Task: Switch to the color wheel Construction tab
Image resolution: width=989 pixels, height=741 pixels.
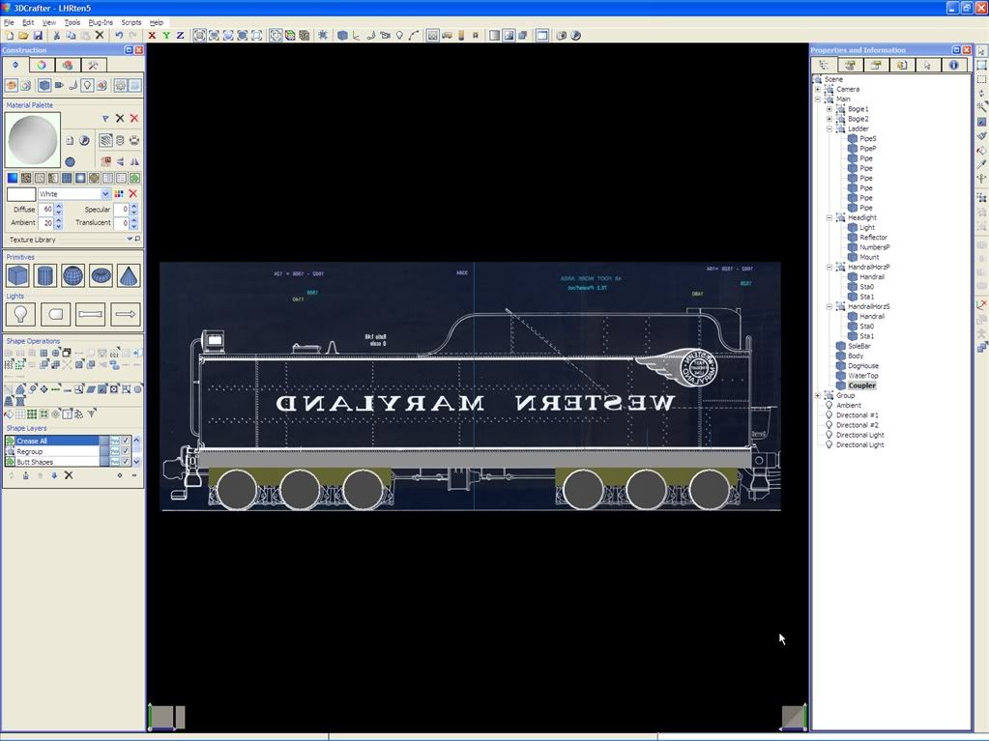Action: click(41, 65)
